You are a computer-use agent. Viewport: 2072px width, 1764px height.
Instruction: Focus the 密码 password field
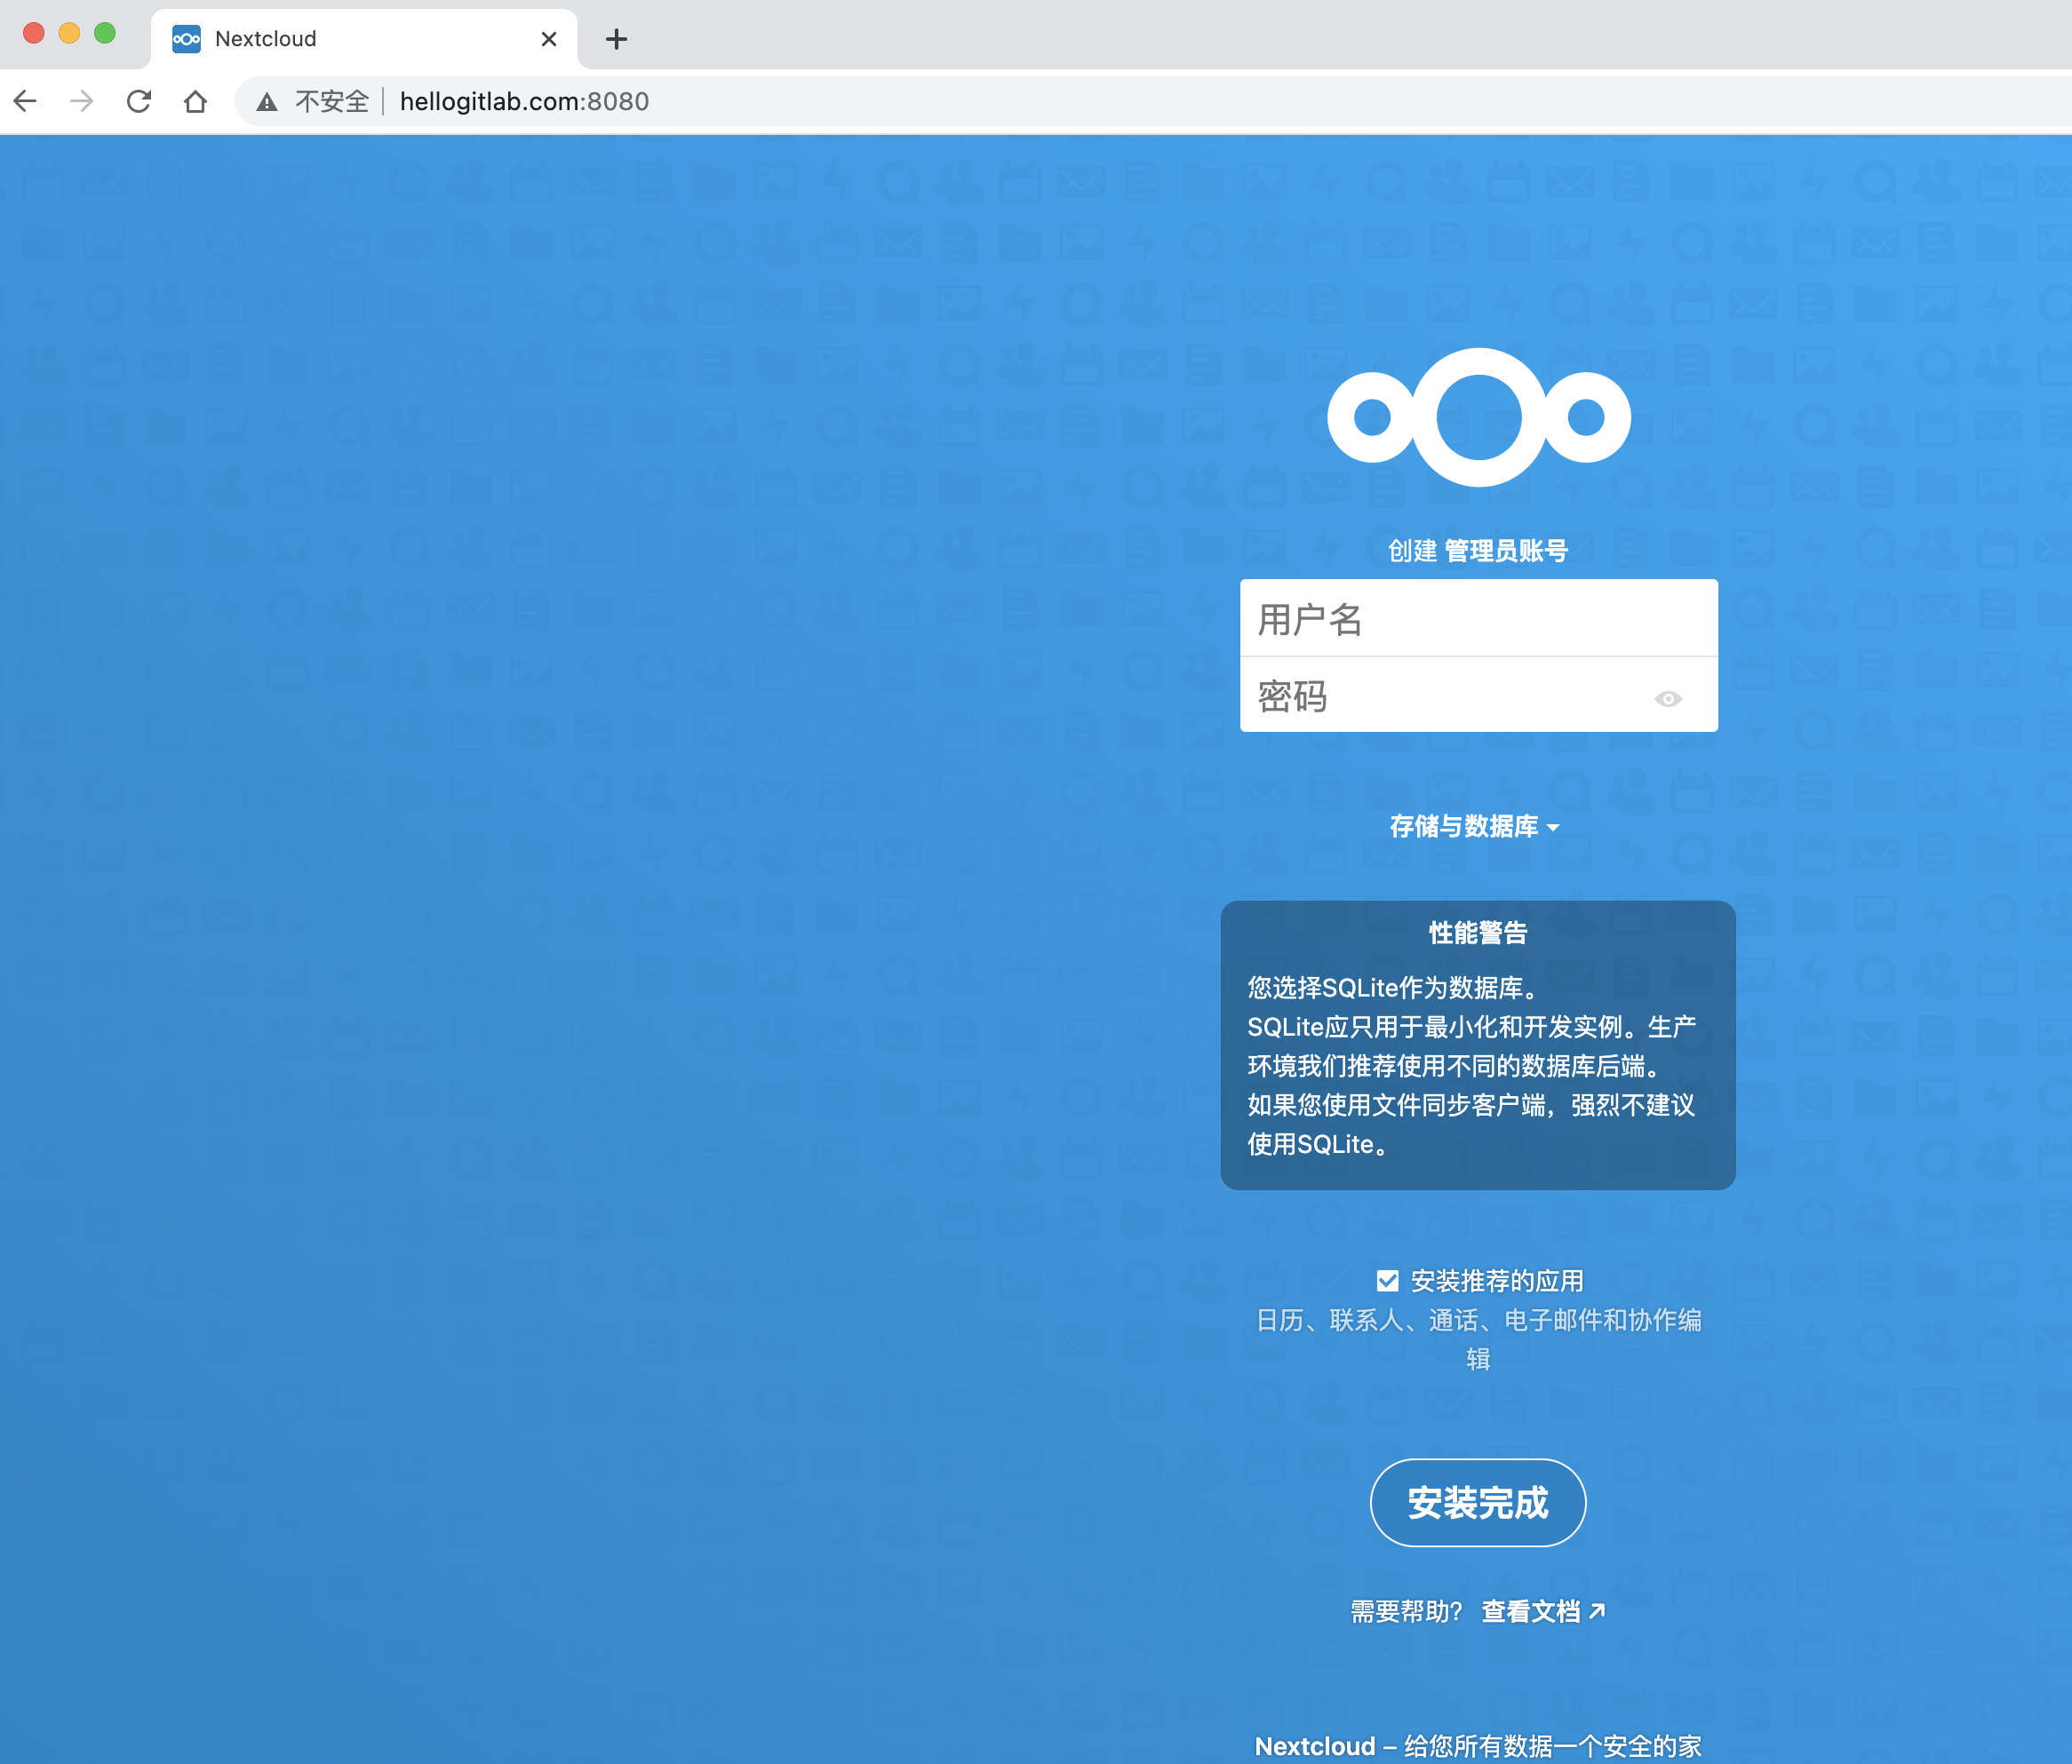pos(1479,695)
